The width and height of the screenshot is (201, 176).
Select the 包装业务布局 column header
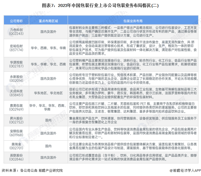133,20
